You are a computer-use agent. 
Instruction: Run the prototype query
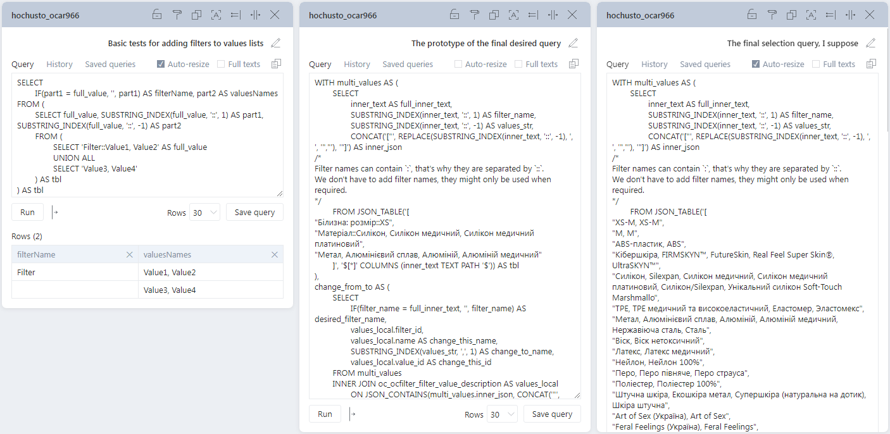324,414
